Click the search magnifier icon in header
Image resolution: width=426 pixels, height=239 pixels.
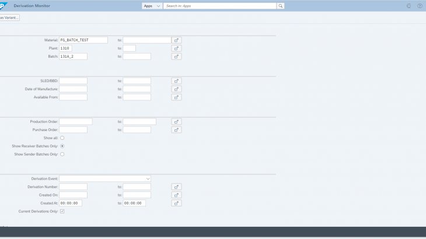coord(281,6)
